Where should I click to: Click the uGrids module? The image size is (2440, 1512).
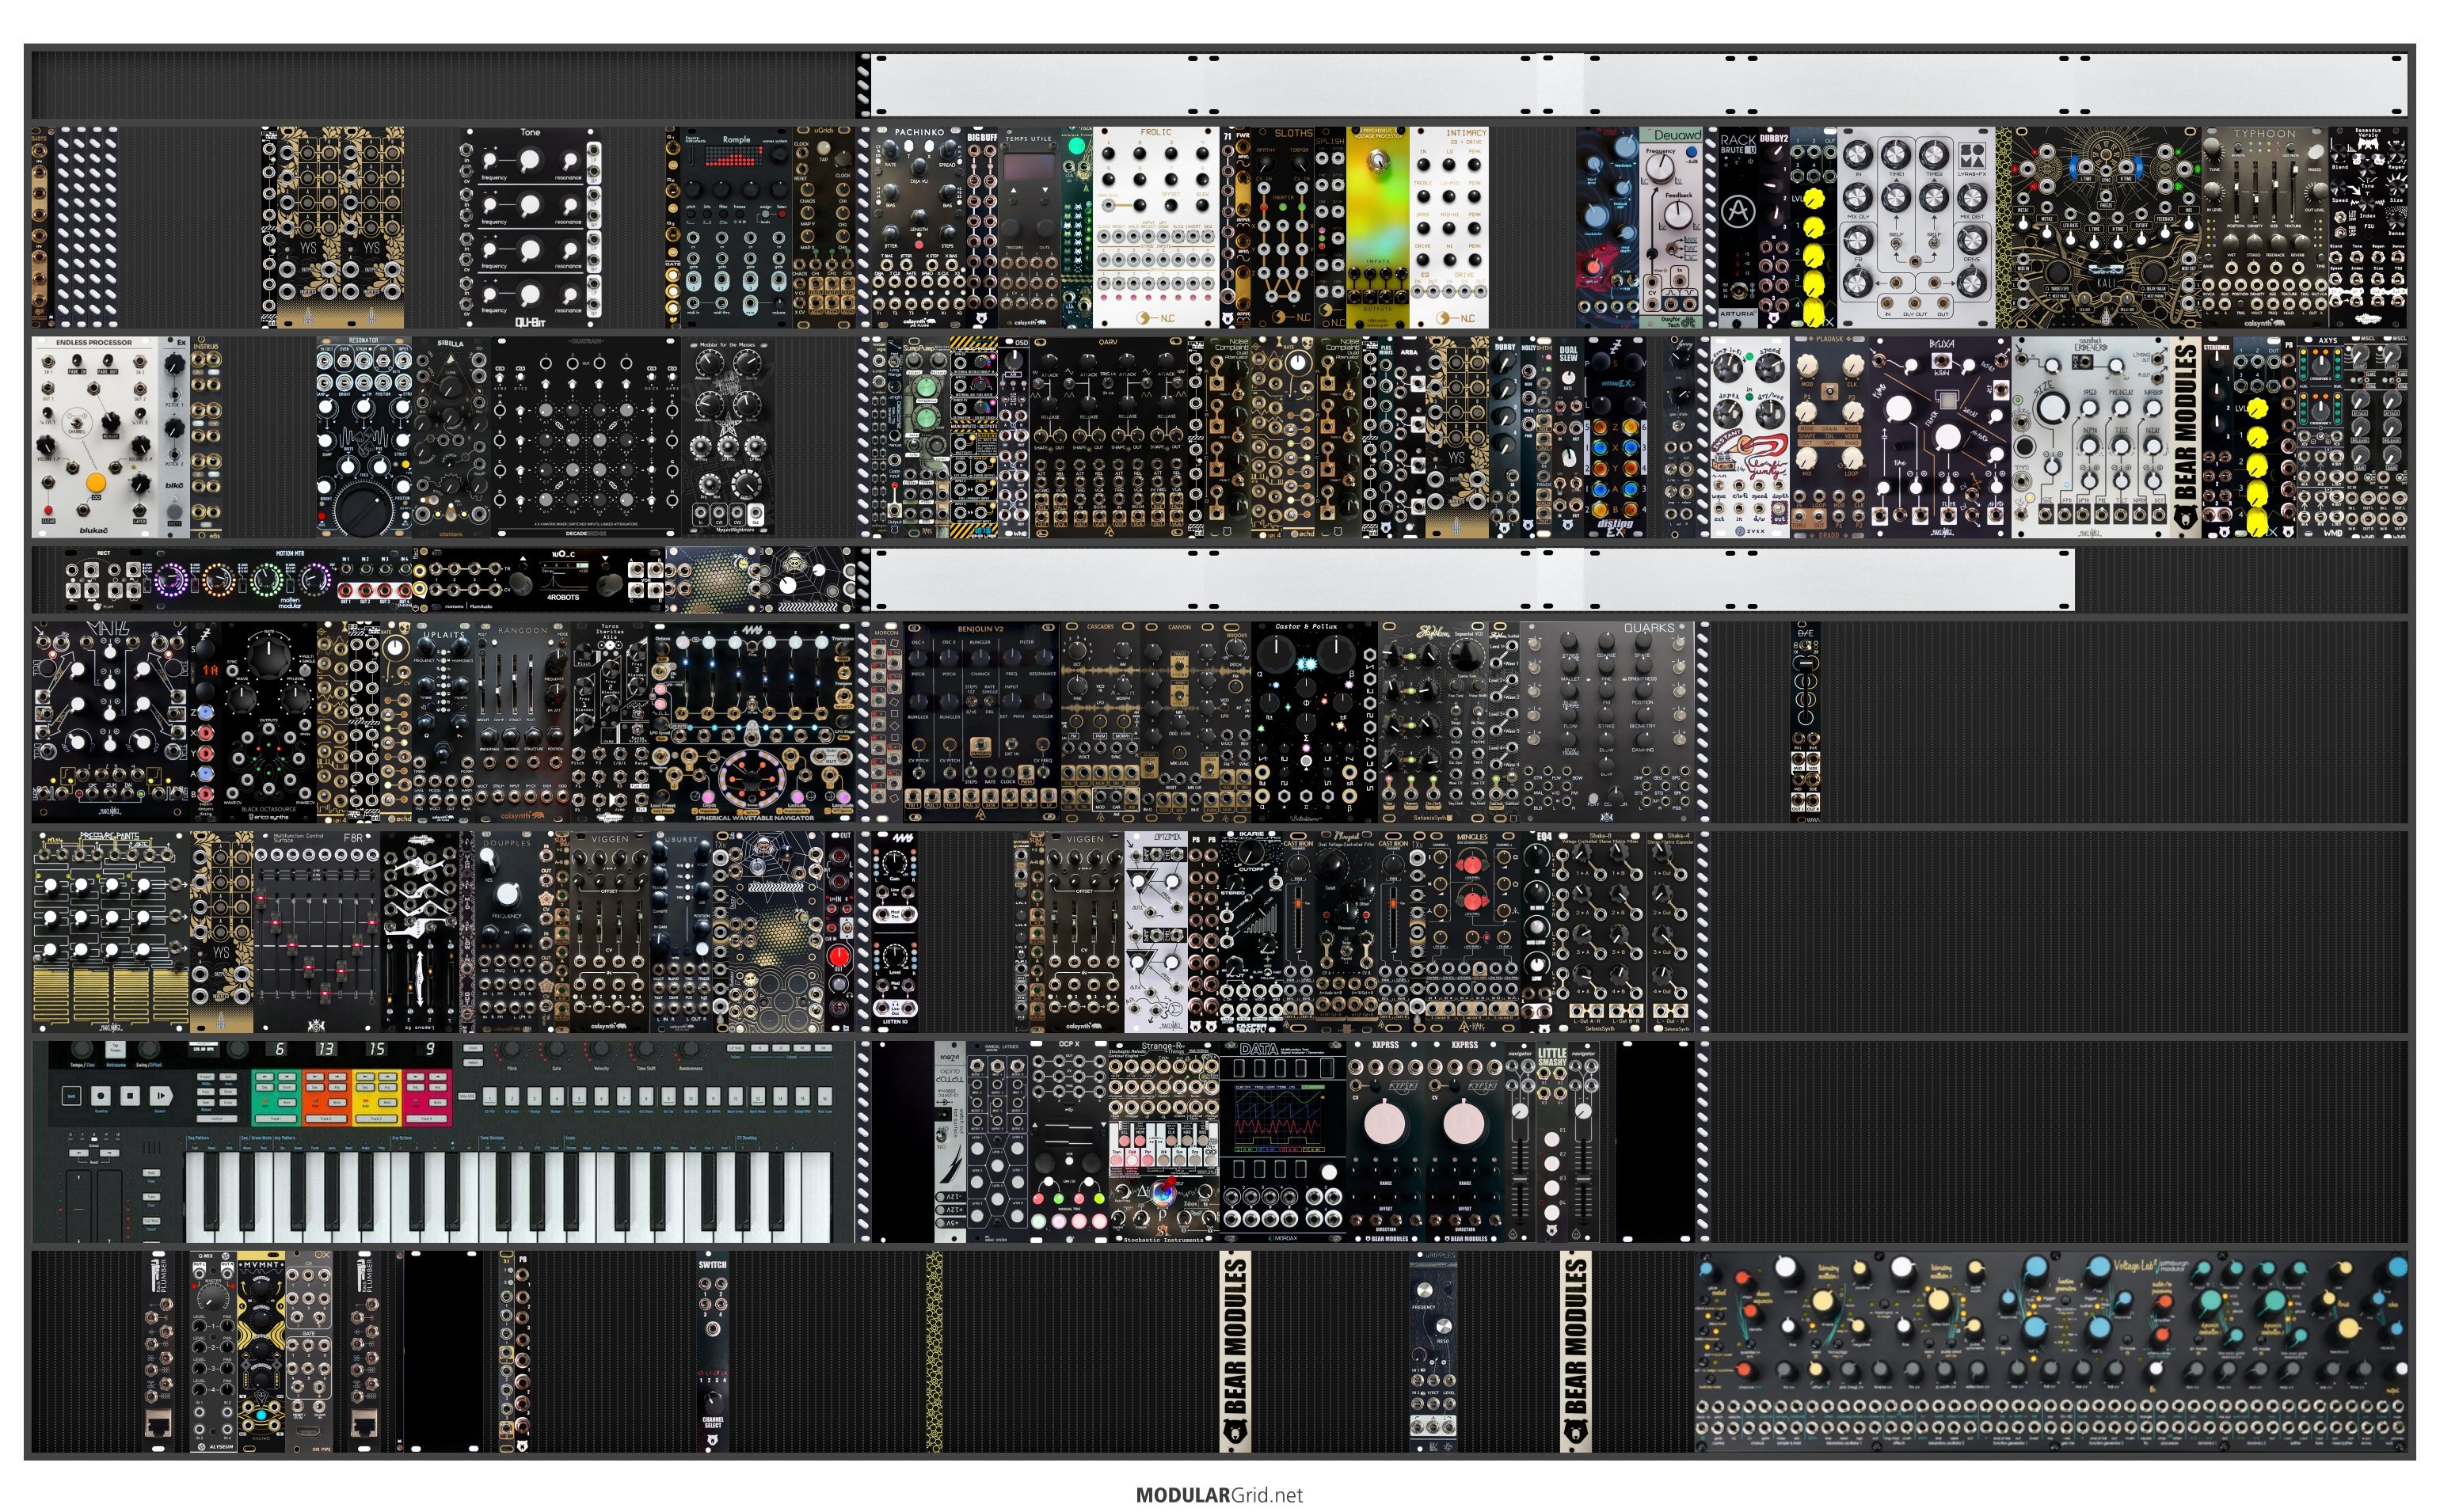(824, 227)
